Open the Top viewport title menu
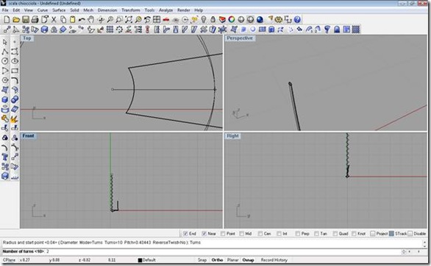The height and width of the screenshot is (266, 431). (27, 38)
